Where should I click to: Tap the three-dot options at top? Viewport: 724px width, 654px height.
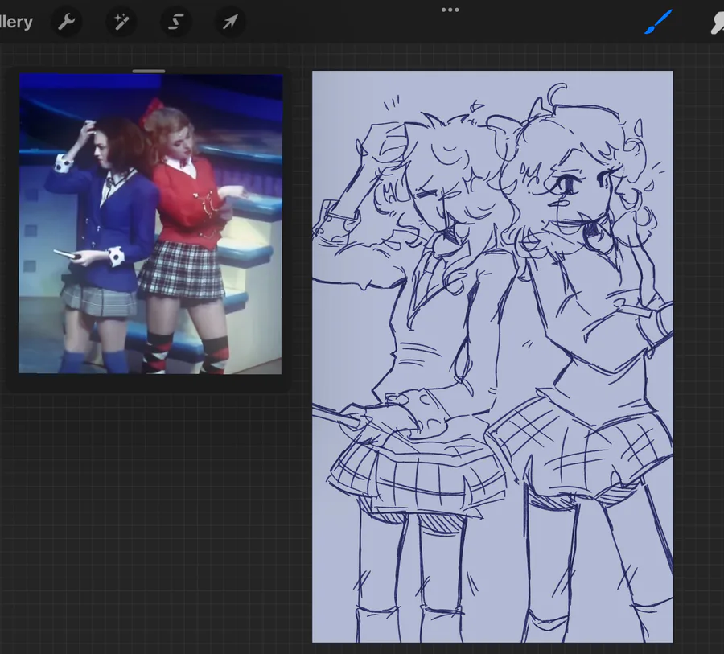click(x=450, y=10)
